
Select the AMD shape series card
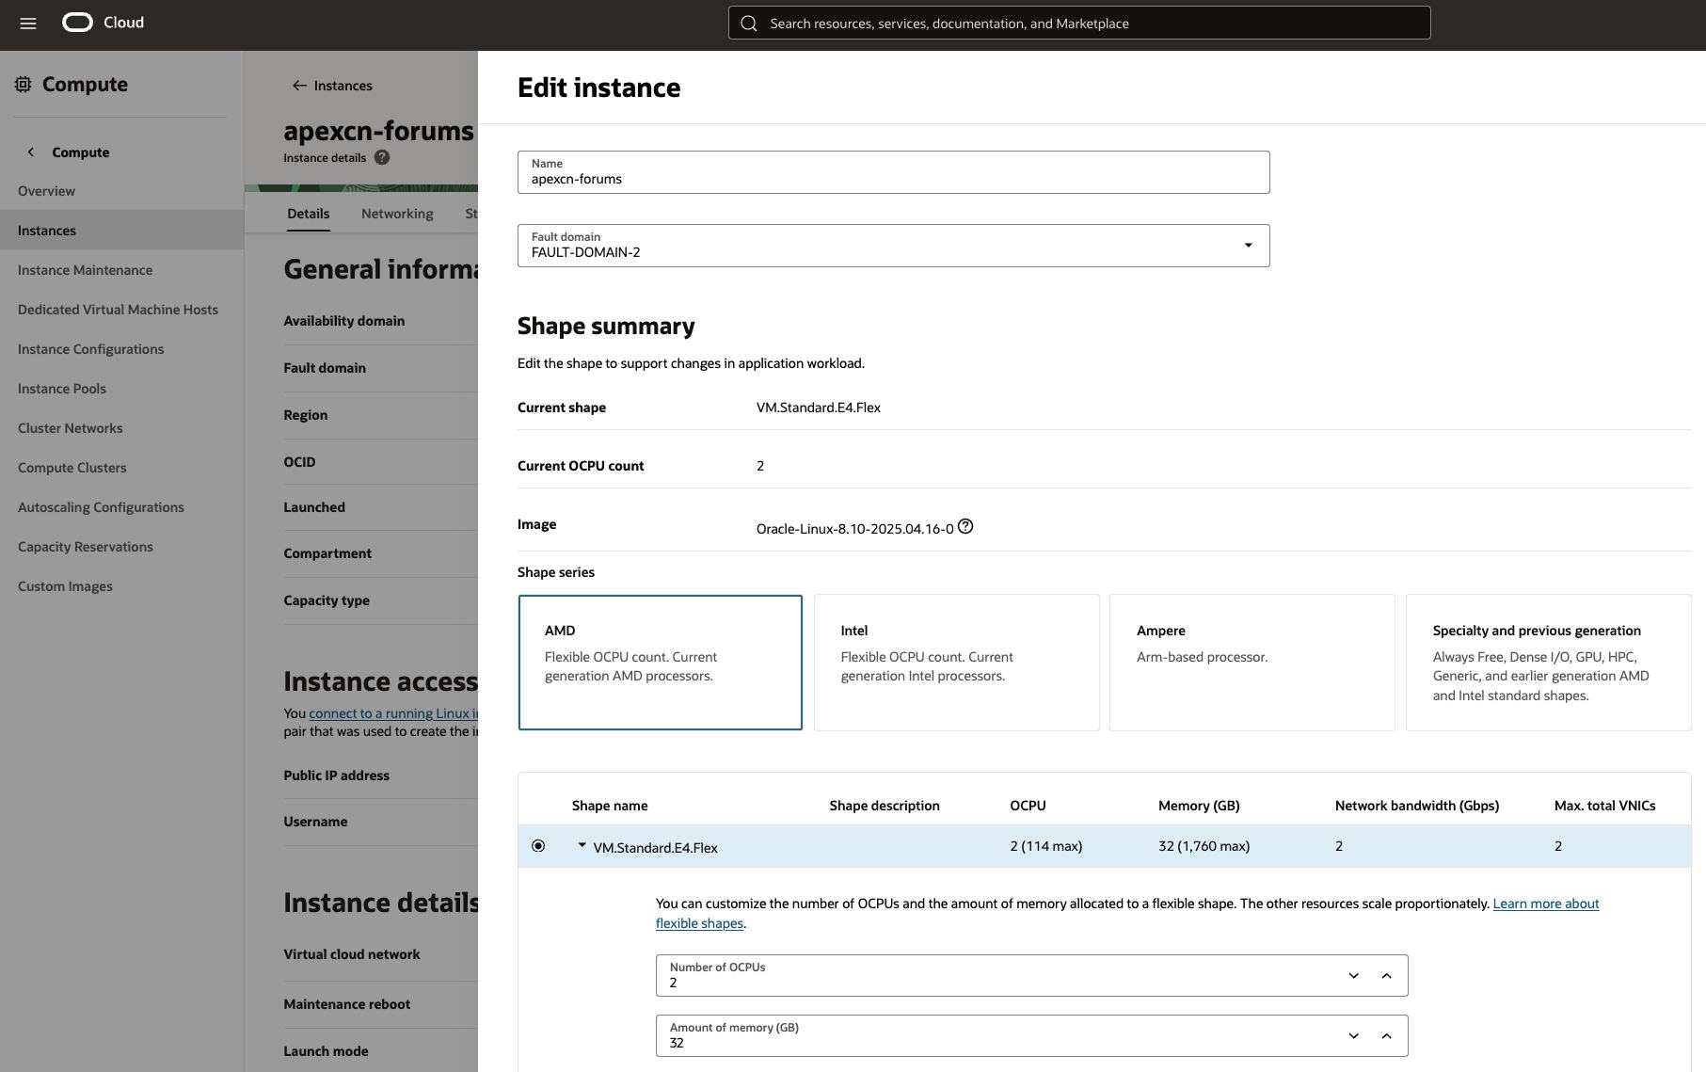coord(661,663)
